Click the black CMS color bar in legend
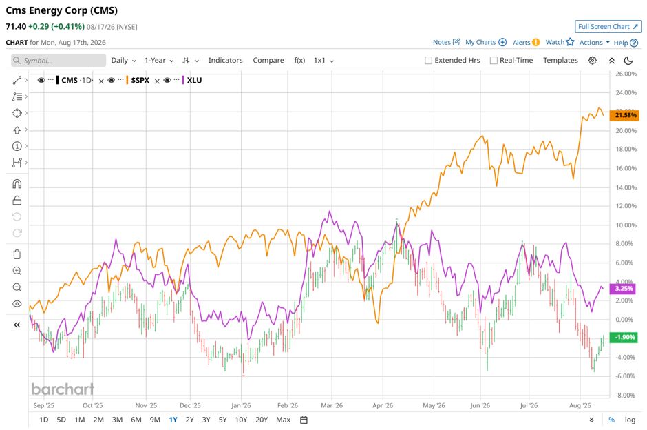647x430 pixels. 57,80
